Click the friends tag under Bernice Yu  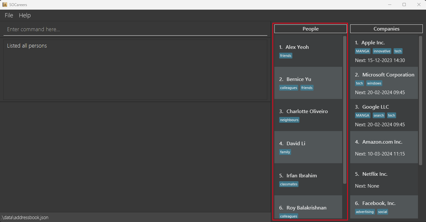307,88
